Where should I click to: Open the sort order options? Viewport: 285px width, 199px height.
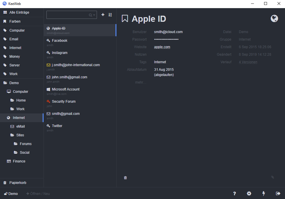coord(110,15)
